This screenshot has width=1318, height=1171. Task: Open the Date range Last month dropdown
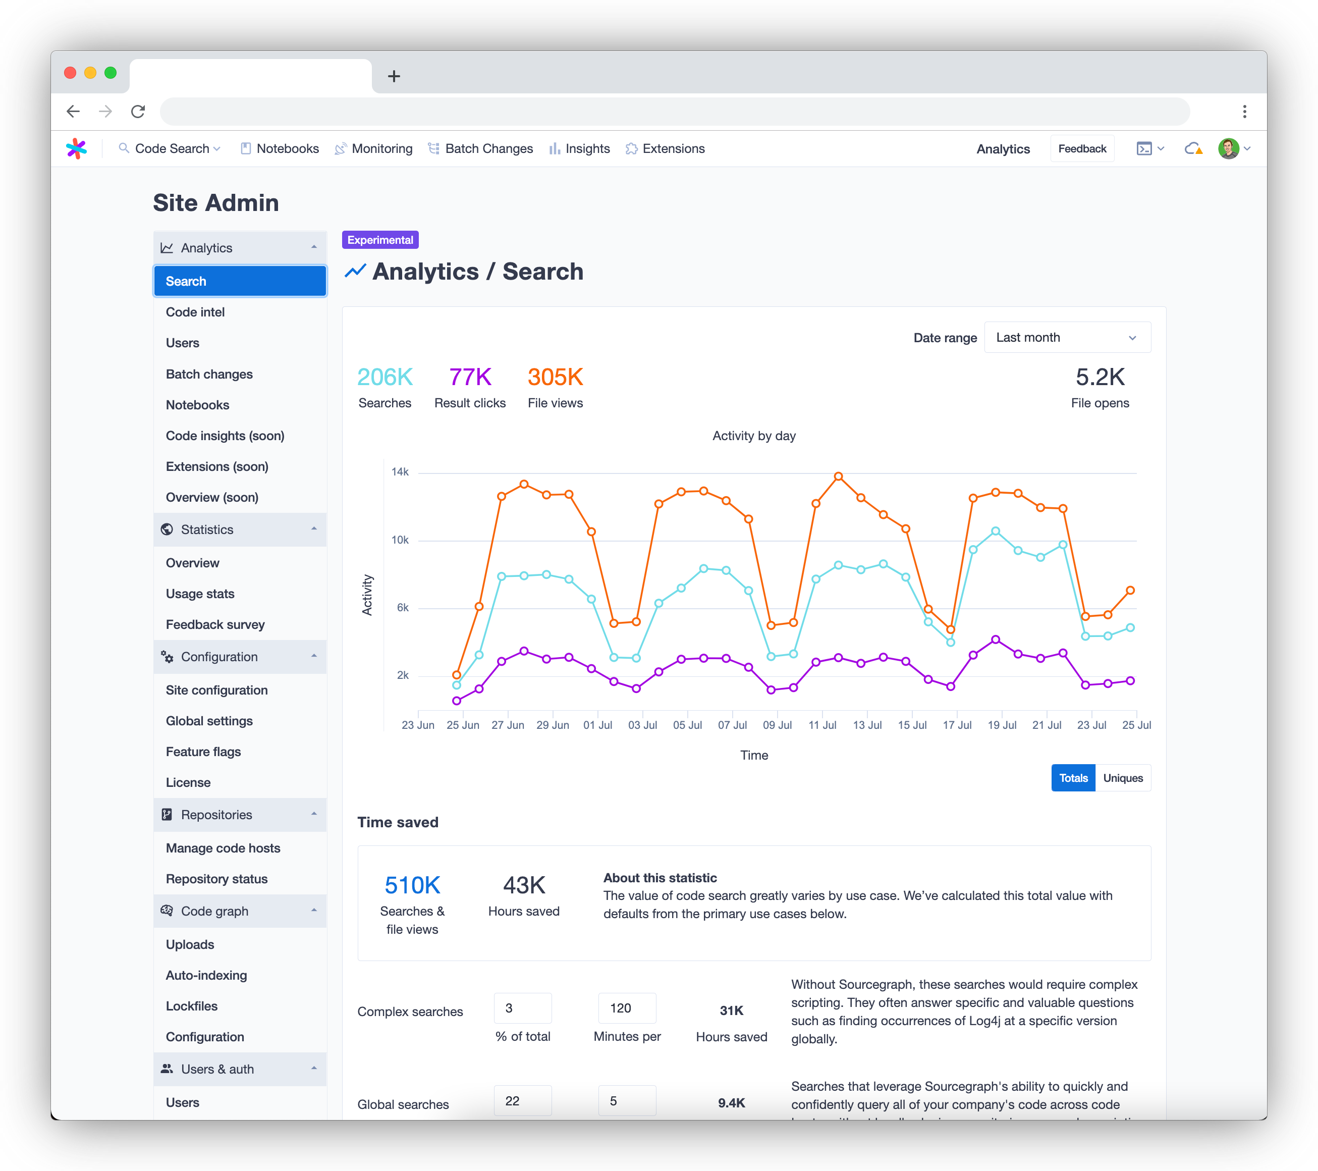coord(1067,337)
